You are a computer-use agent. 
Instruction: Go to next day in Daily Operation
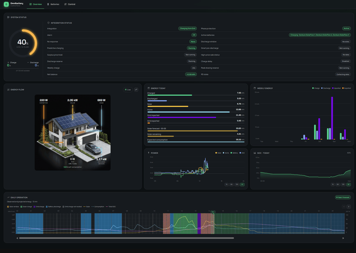click(349, 206)
